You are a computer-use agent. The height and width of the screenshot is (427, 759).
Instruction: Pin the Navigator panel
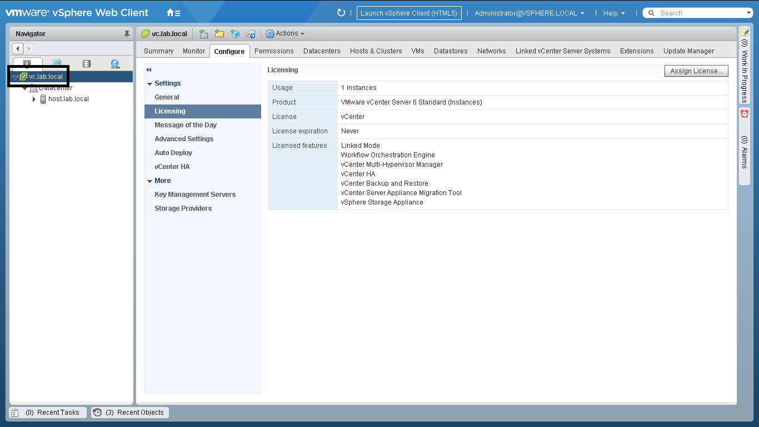click(x=127, y=34)
